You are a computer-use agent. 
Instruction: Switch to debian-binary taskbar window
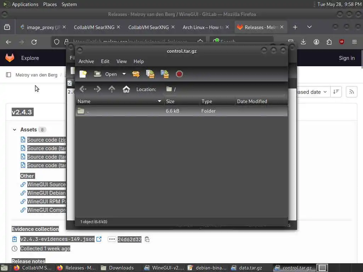pyautogui.click(x=207, y=268)
